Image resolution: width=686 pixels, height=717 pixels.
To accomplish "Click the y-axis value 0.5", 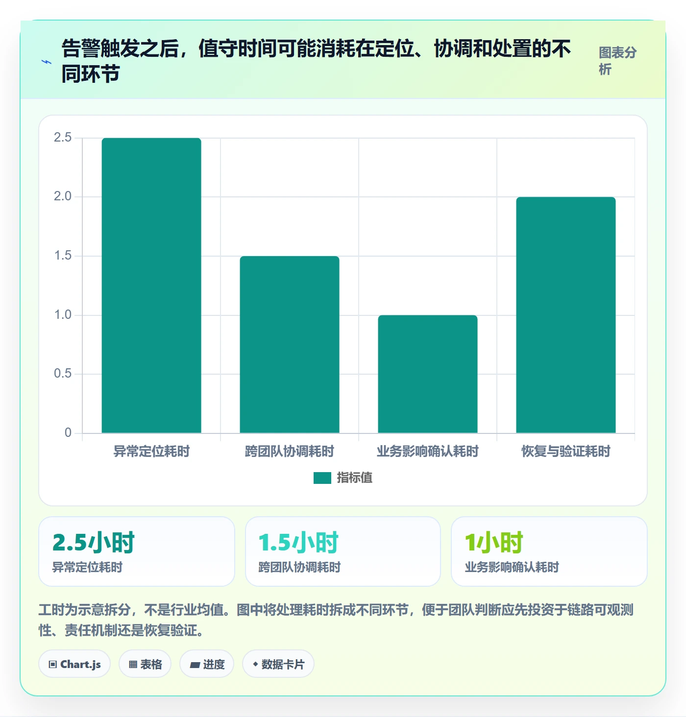I will (63, 374).
